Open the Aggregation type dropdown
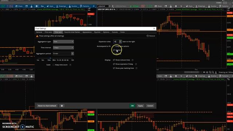 (63, 41)
